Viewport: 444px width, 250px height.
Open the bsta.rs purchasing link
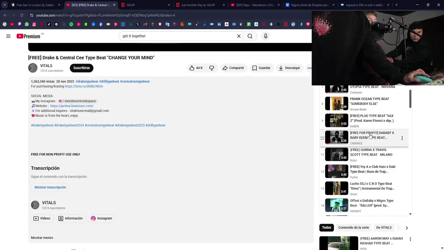(84, 86)
